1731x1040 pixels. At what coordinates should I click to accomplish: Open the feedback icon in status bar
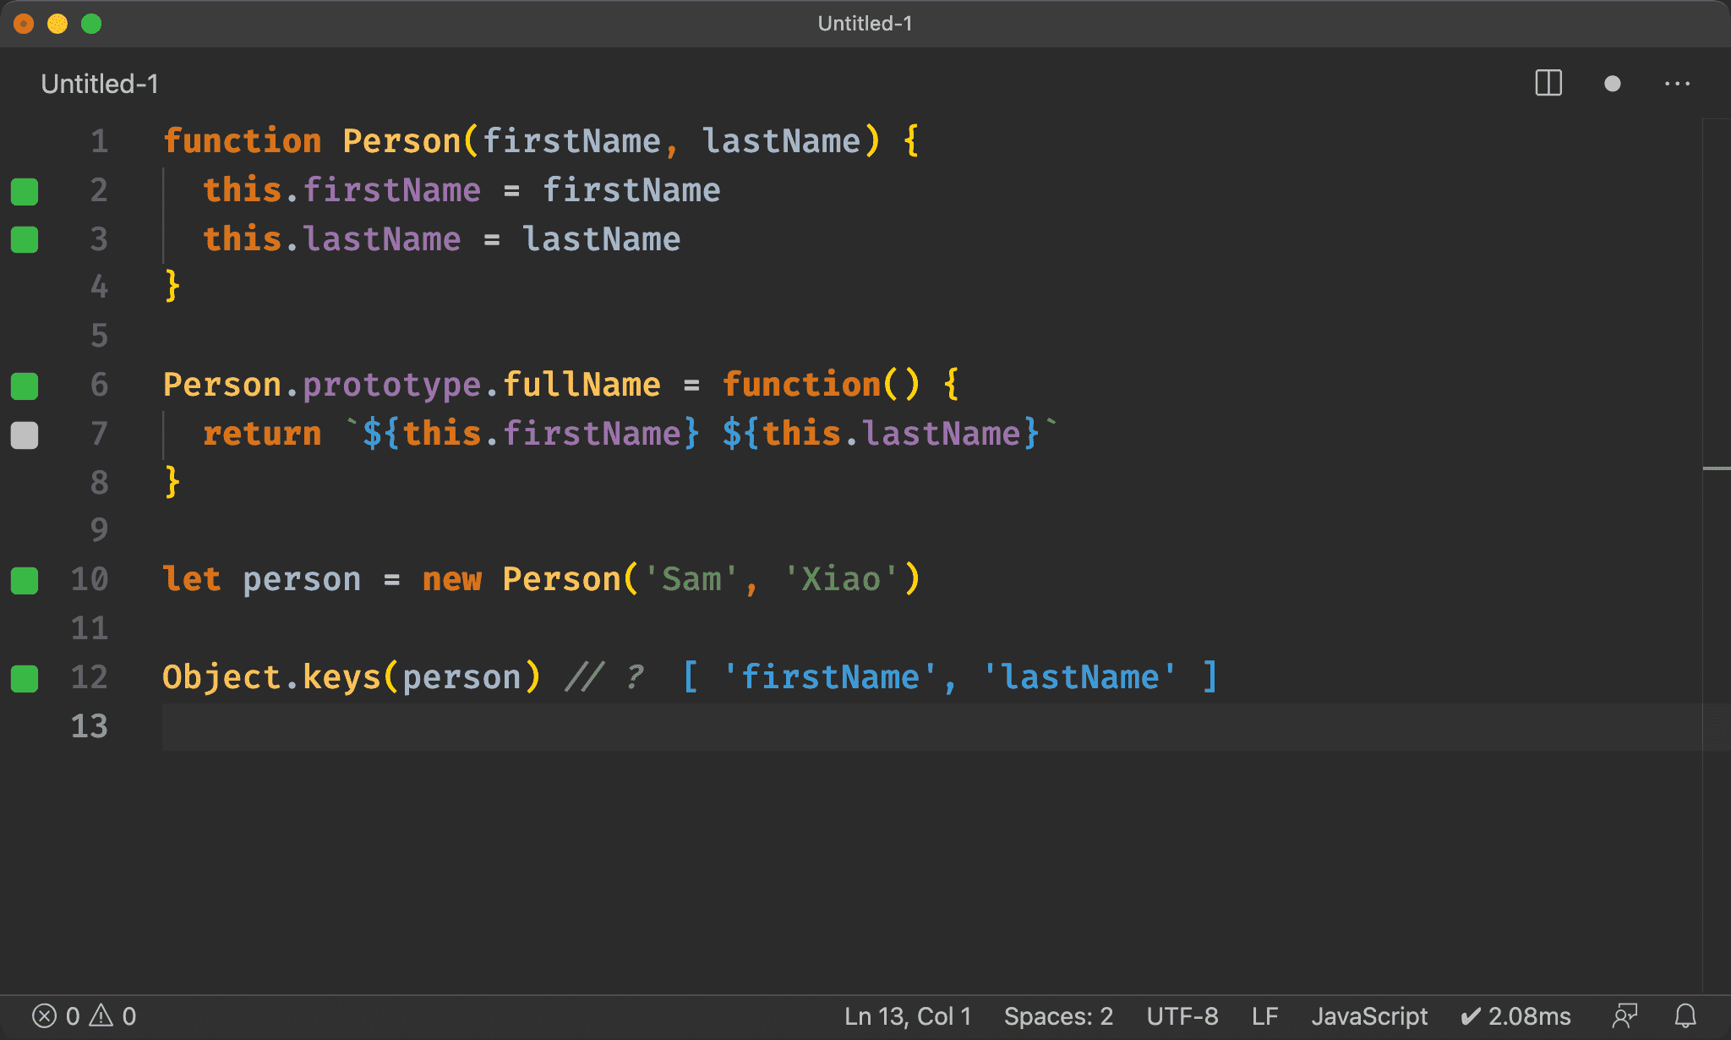tap(1624, 1015)
